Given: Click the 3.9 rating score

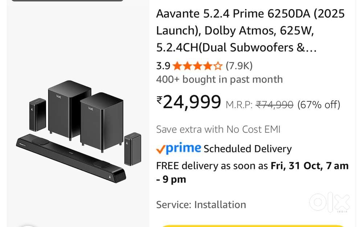Looking at the screenshot, I should point(163,66).
